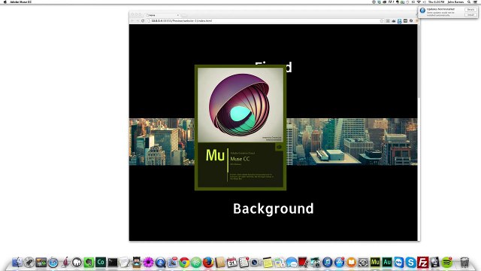Open the Apple menu
481x271 pixels.
point(5,2)
